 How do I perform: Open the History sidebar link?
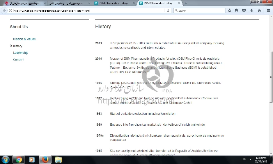click(18, 46)
